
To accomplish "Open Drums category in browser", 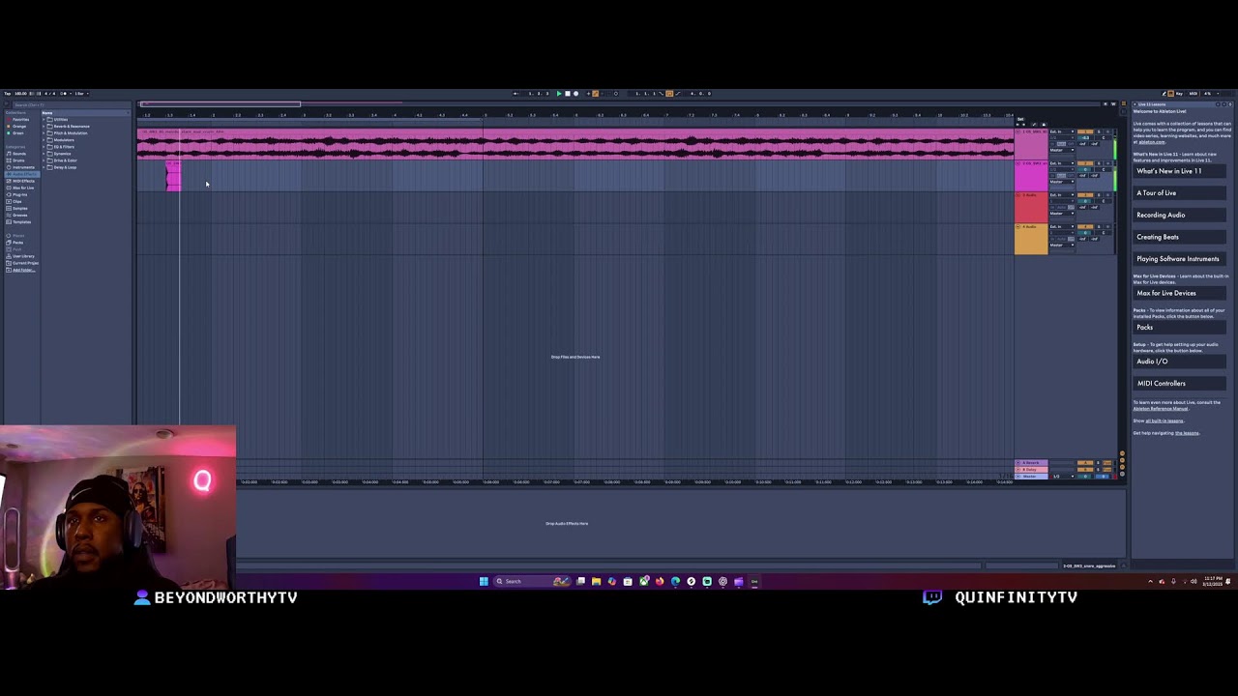I will click(18, 160).
